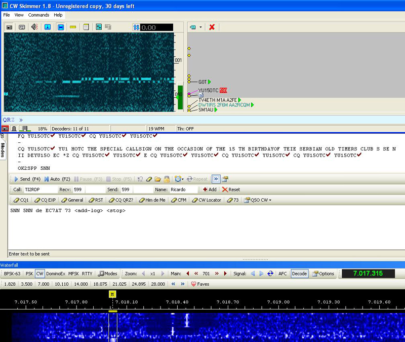Open the Commands menu
This screenshot has width=405, height=342.
pos(39,15)
